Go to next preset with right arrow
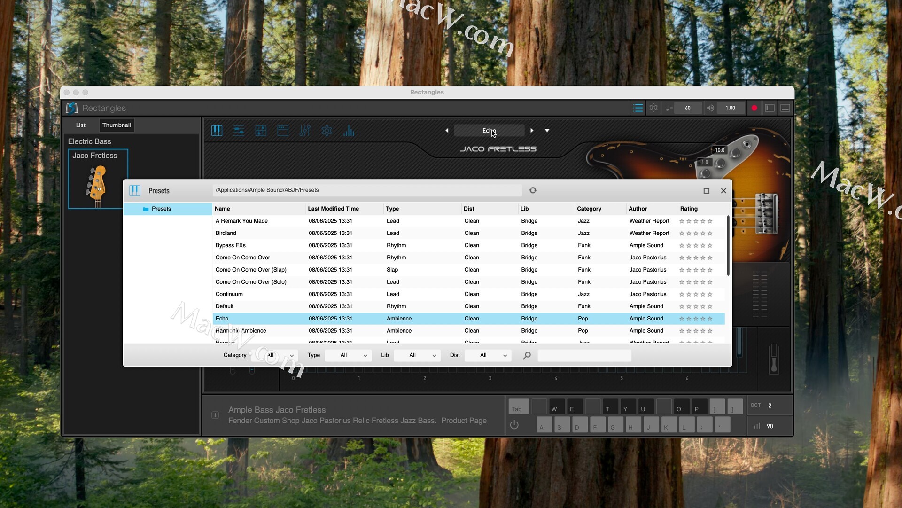The height and width of the screenshot is (508, 902). (532, 131)
